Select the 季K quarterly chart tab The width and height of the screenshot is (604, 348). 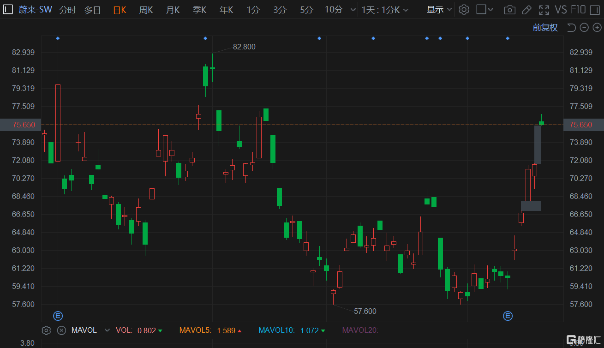pos(200,10)
